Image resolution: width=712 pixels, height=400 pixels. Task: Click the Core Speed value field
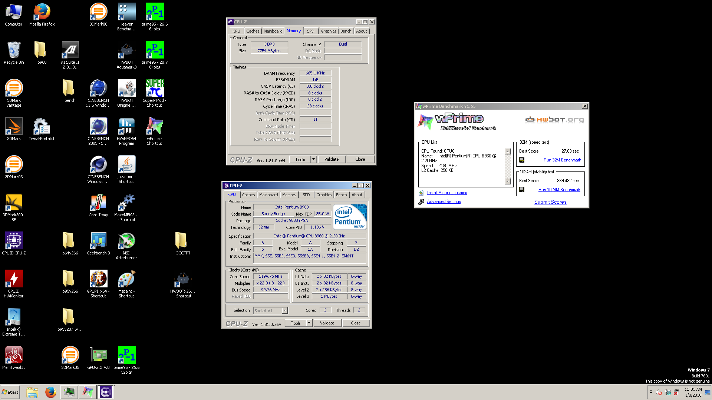coord(271,276)
